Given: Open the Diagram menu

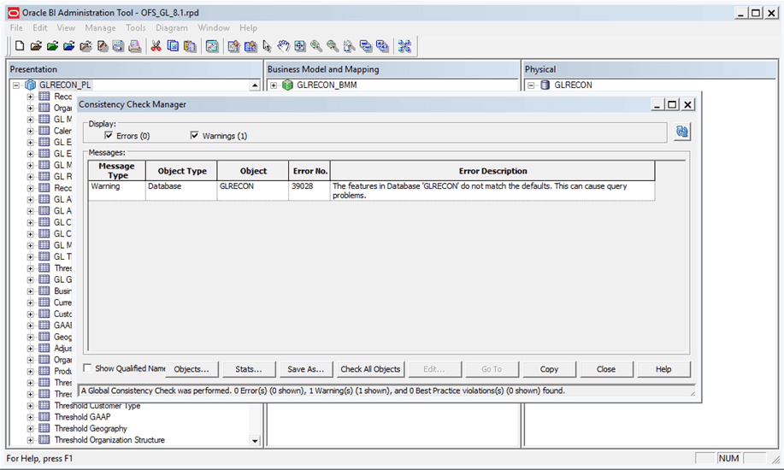Looking at the screenshot, I should tap(172, 28).
